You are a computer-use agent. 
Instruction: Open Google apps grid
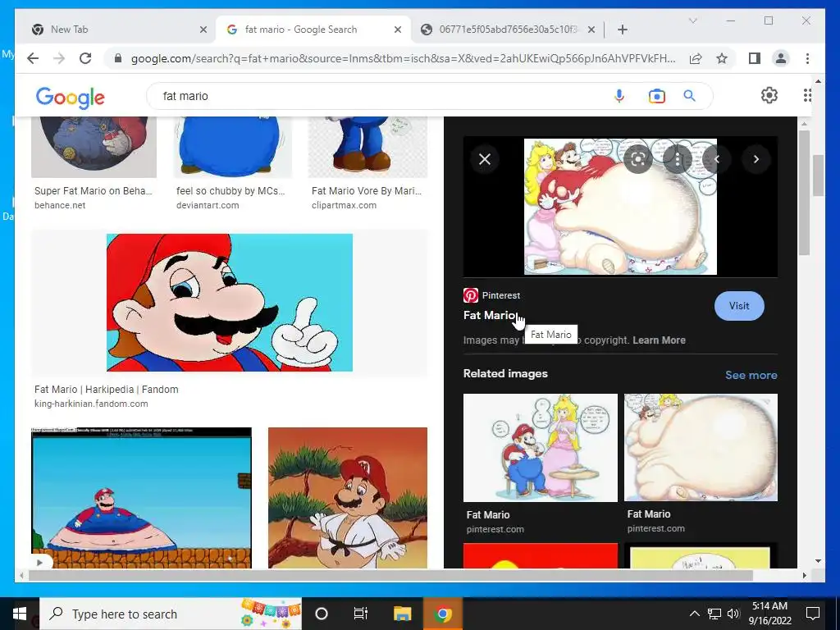[807, 95]
